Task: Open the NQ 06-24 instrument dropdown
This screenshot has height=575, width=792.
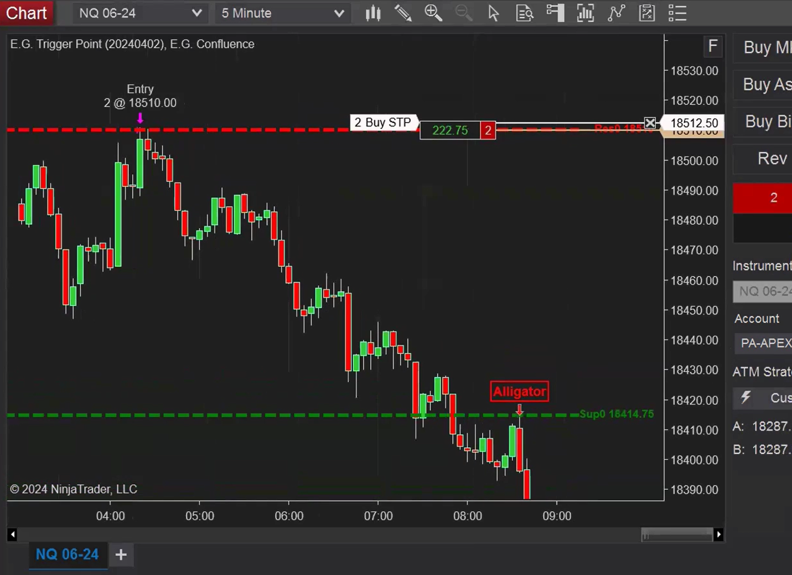Action: (x=140, y=13)
